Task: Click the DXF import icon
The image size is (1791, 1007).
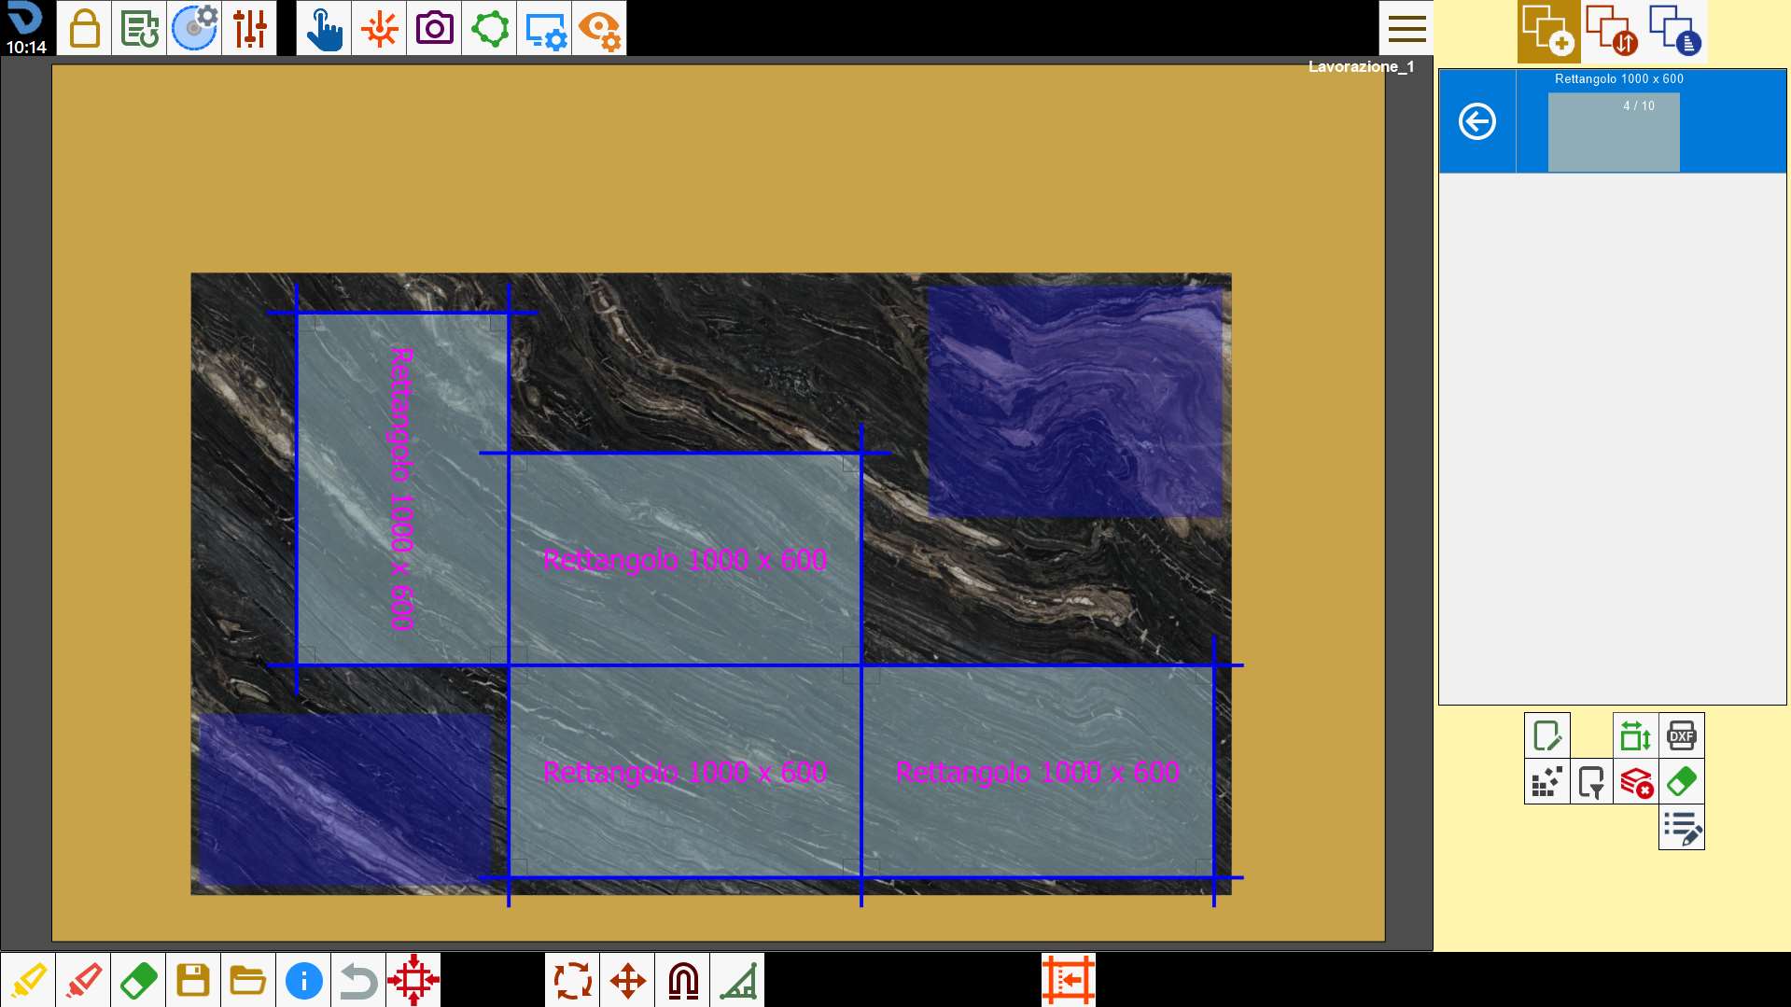Action: coord(1682,735)
